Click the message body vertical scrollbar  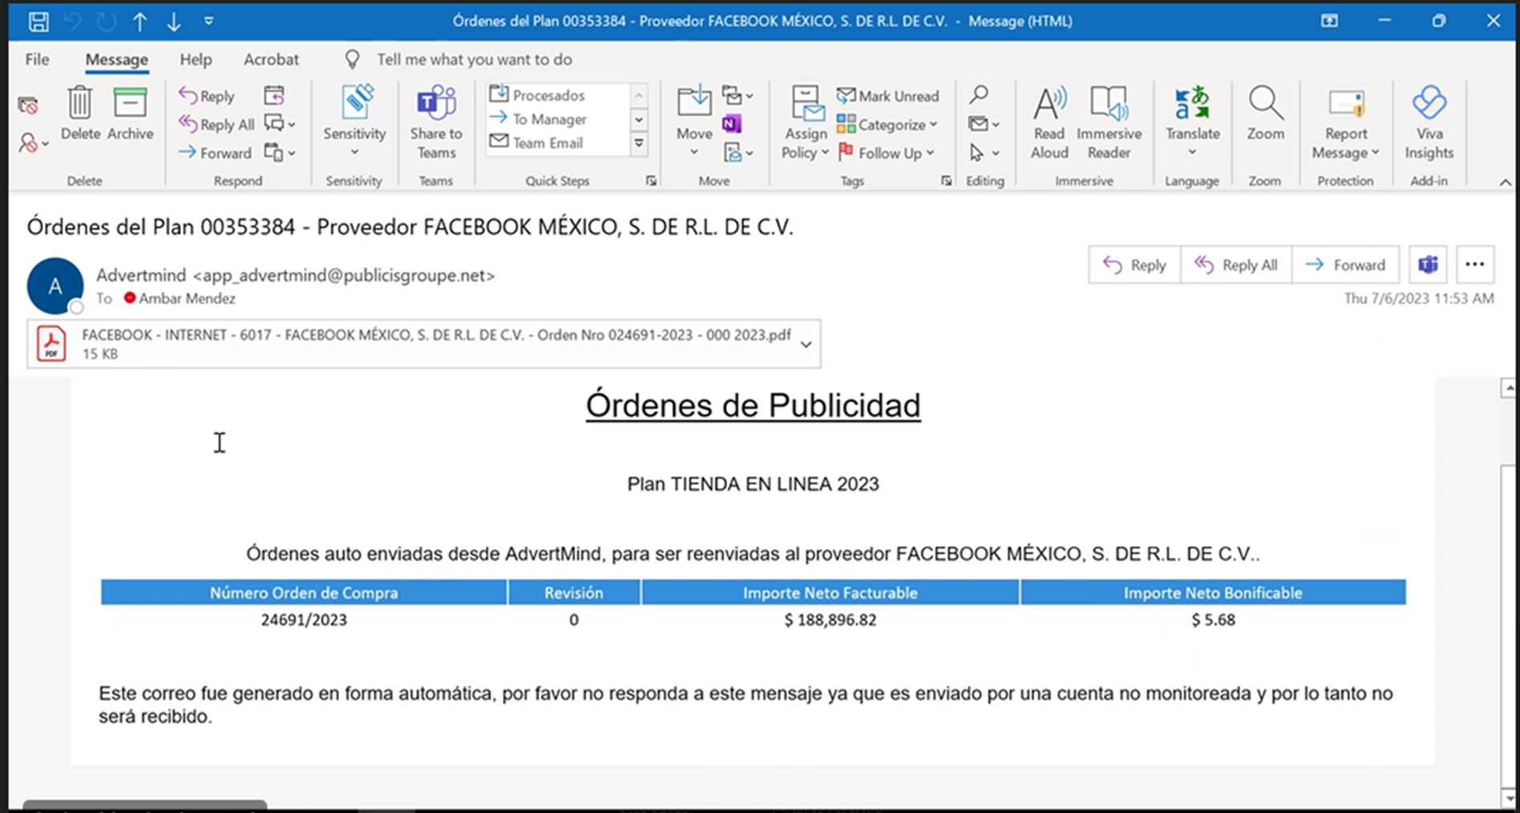coord(1507,625)
